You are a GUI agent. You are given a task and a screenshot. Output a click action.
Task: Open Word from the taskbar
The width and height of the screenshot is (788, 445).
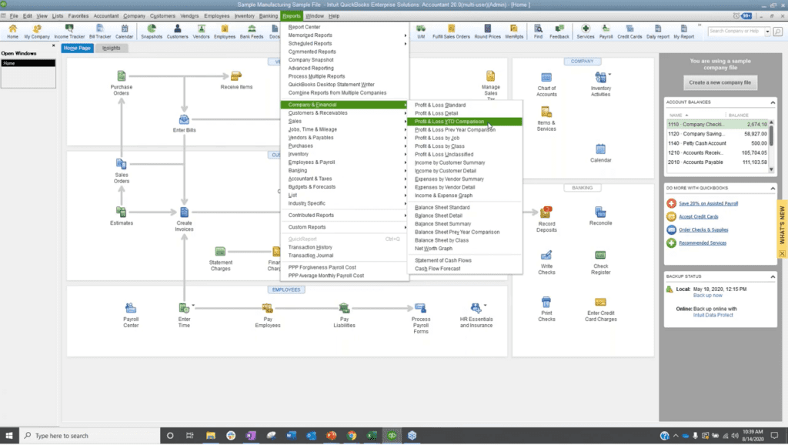pyautogui.click(x=291, y=436)
